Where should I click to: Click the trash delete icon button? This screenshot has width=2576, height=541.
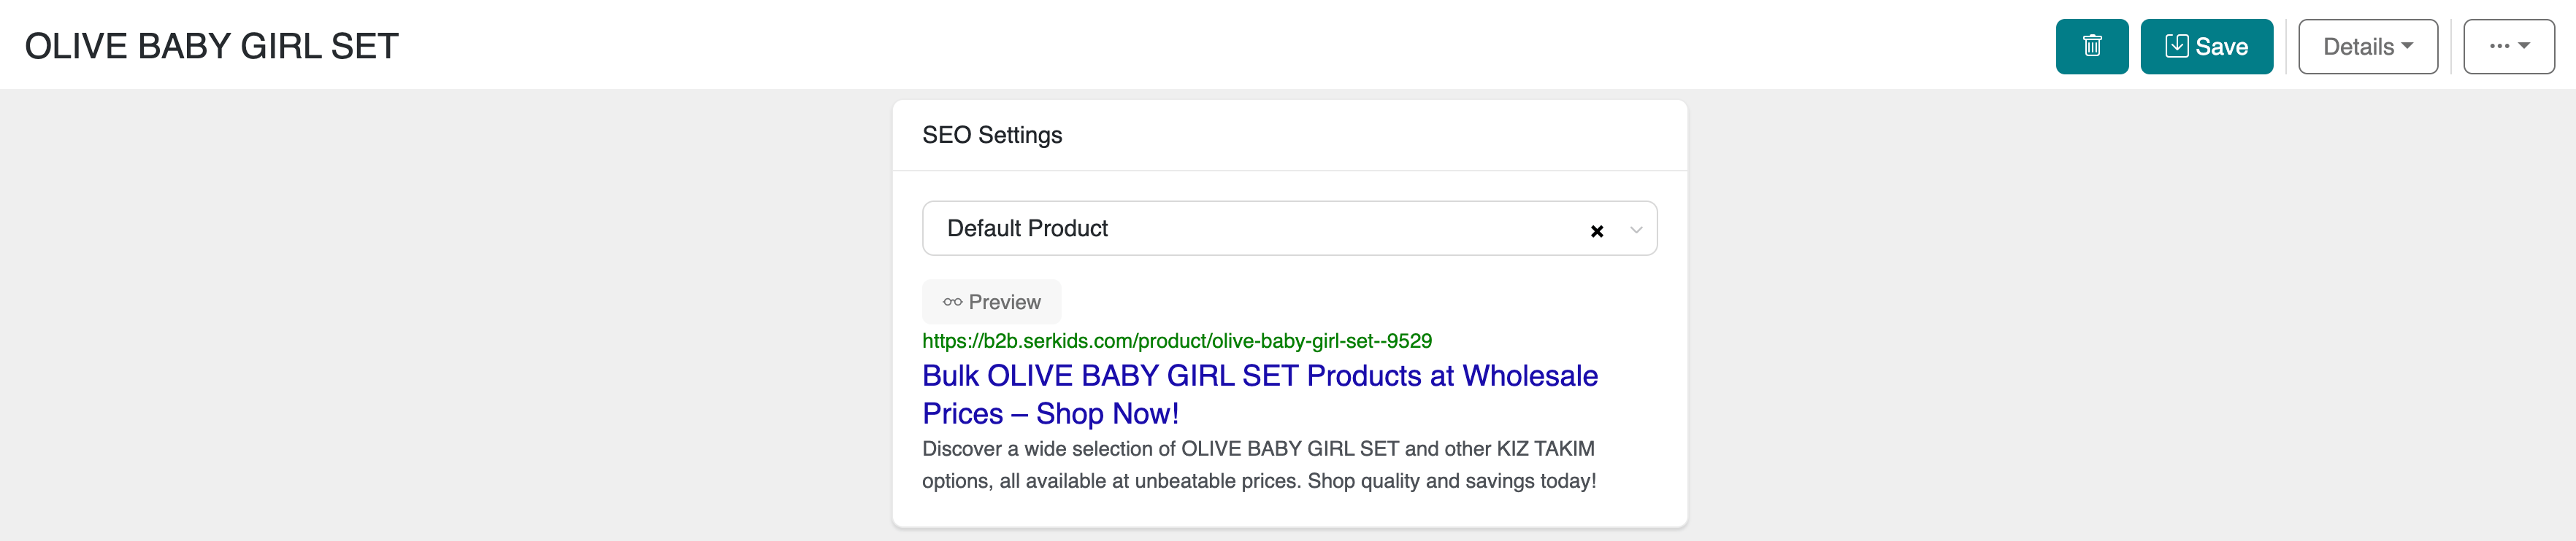[2091, 46]
